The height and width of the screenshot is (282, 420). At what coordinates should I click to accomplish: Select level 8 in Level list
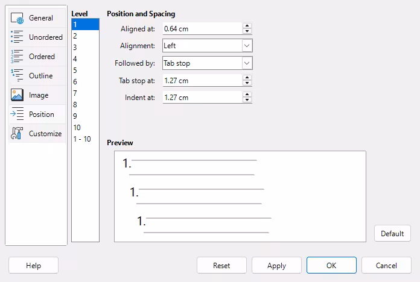tap(86, 105)
